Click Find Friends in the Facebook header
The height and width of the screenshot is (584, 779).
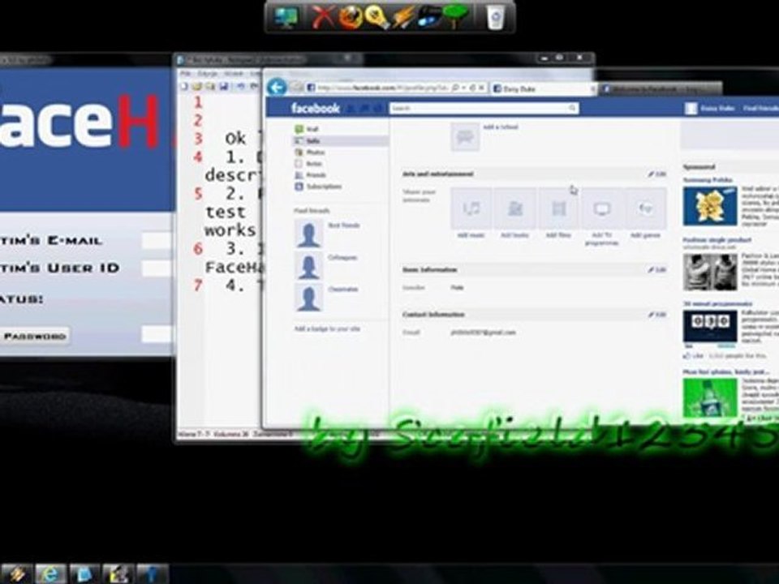click(x=760, y=108)
